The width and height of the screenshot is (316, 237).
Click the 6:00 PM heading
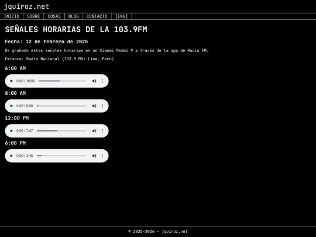(x=15, y=143)
